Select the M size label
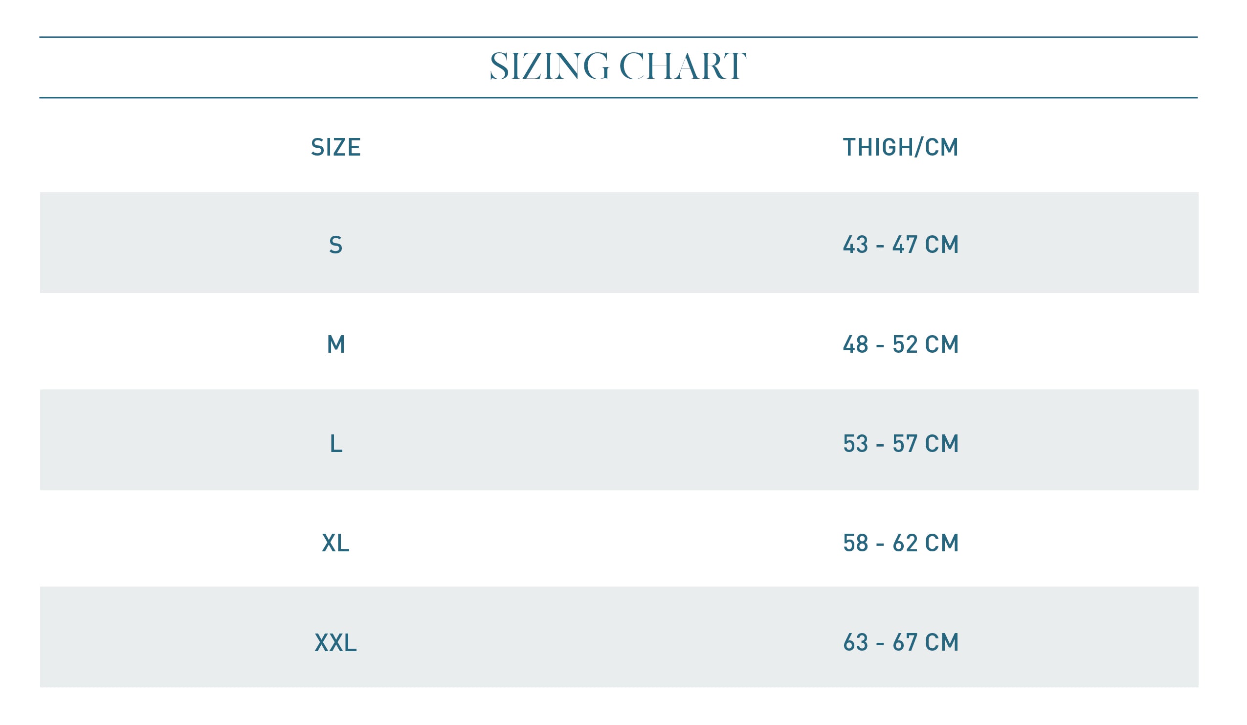The image size is (1247, 725). pyautogui.click(x=335, y=344)
